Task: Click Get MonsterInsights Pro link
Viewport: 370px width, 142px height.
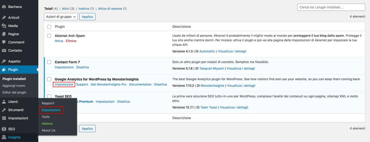Action: [109, 85]
